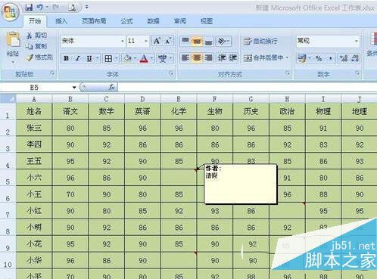Apply percent style
377x279 pixels.
(x=319, y=58)
